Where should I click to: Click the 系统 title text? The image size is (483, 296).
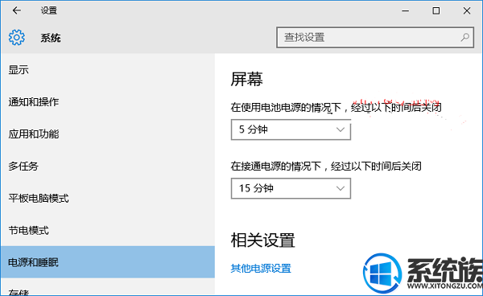coord(51,38)
